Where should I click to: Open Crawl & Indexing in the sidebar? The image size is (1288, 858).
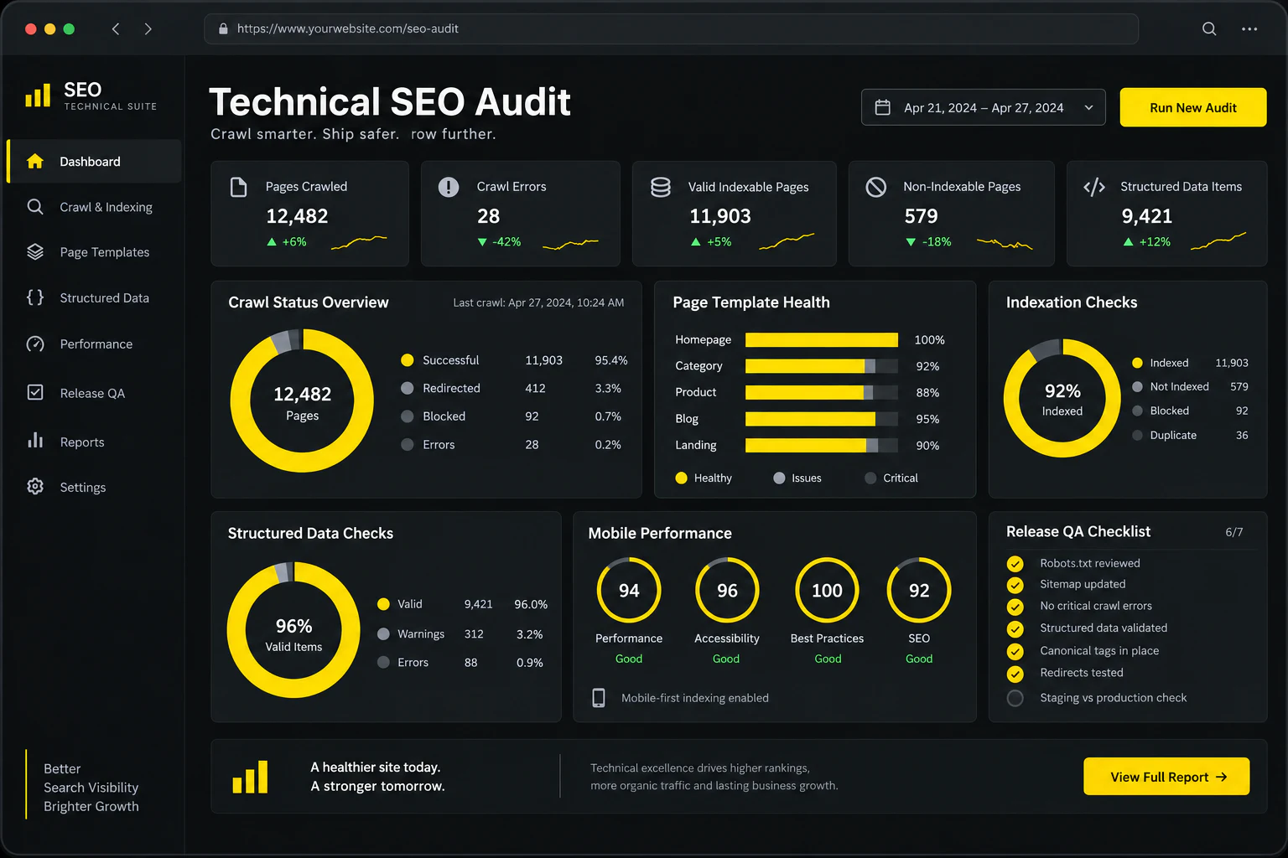click(94, 207)
